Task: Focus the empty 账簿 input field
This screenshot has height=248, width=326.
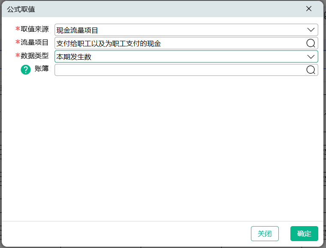Action: click(180, 70)
